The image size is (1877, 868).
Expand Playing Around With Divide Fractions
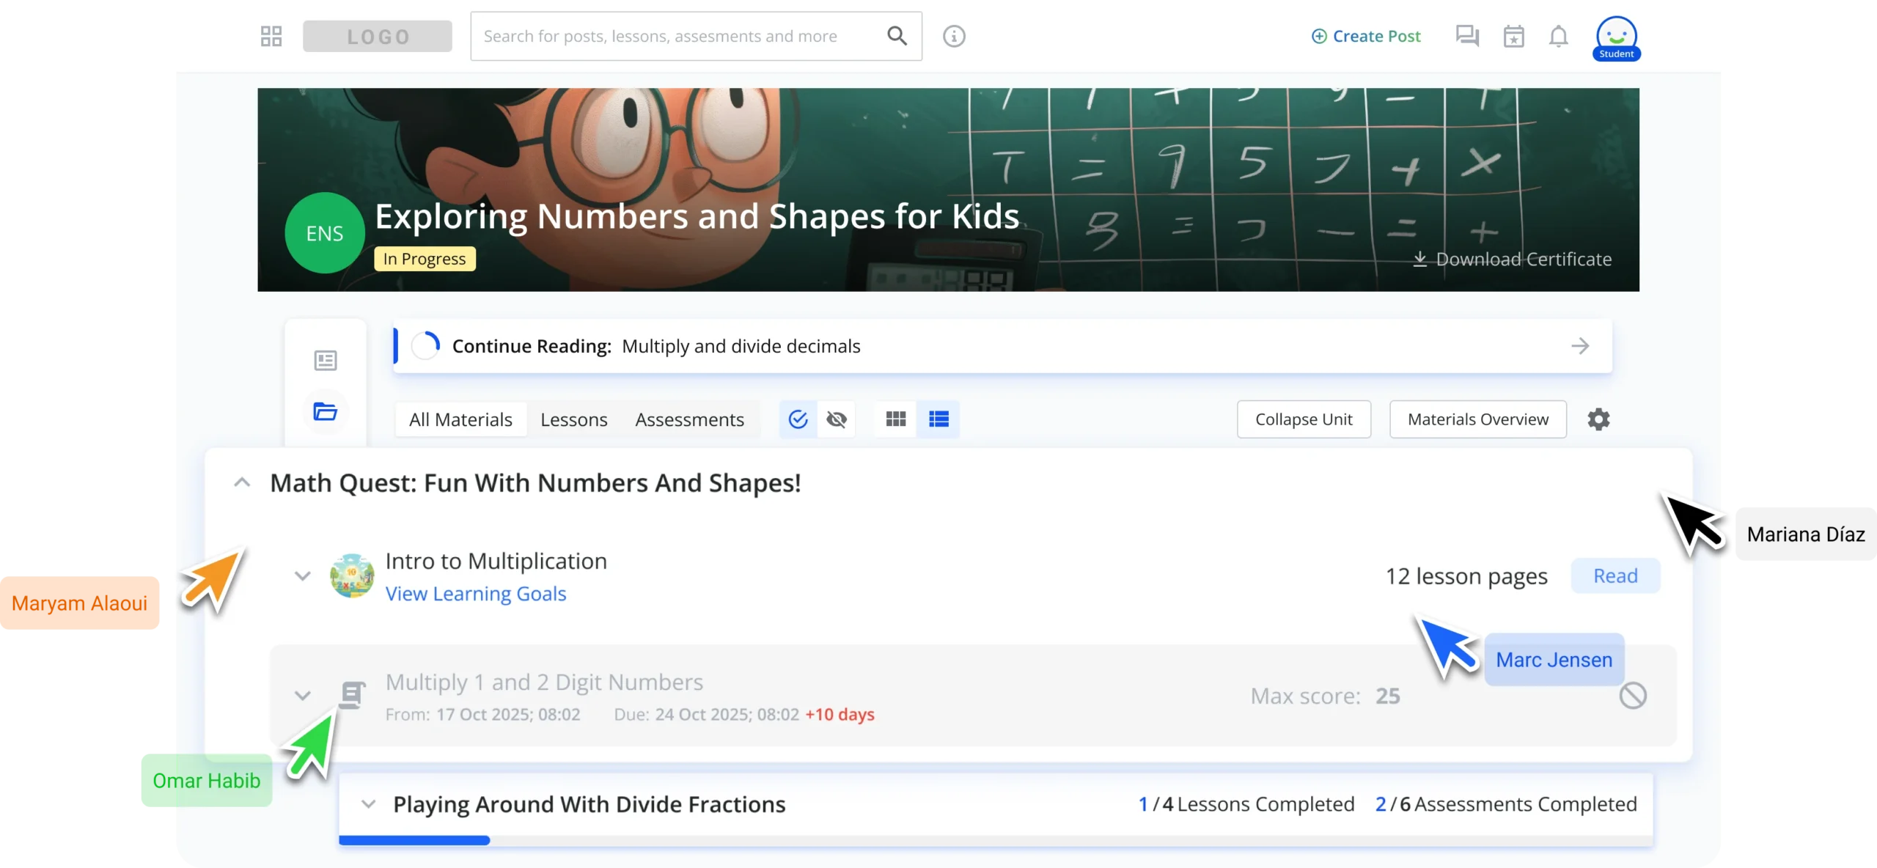tap(369, 804)
